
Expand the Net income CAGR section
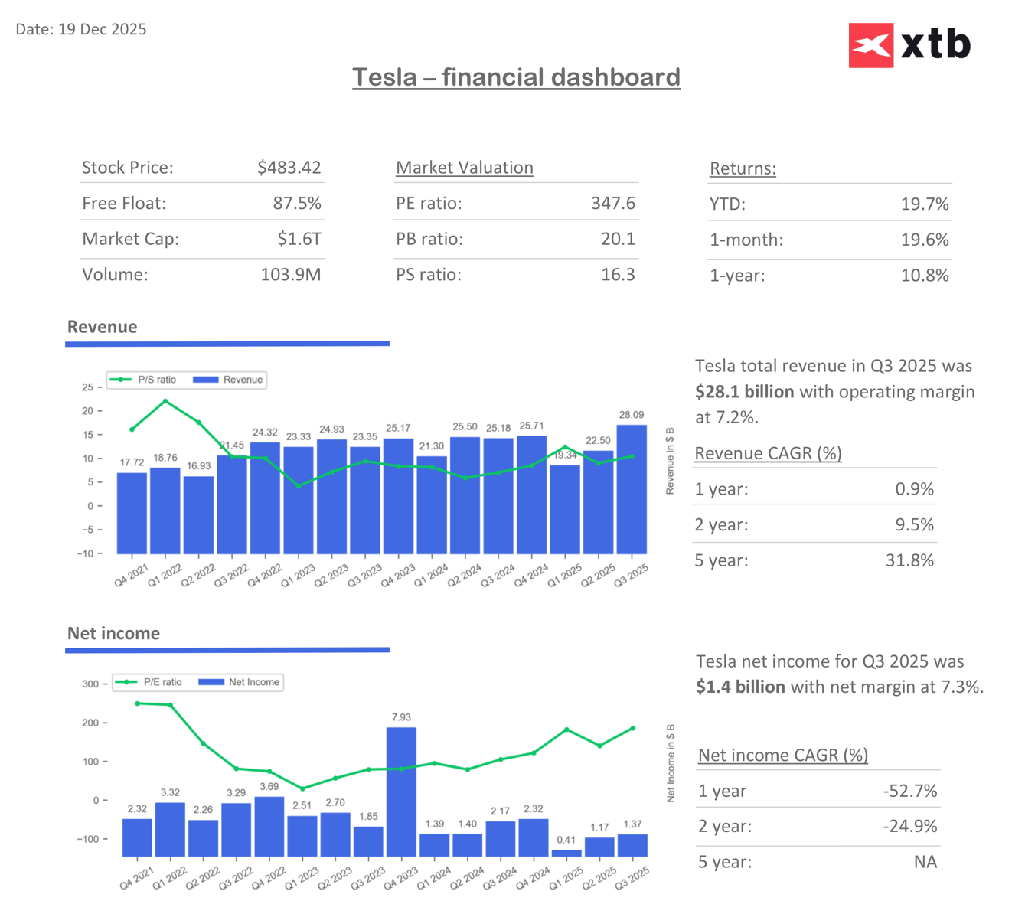[x=783, y=755]
